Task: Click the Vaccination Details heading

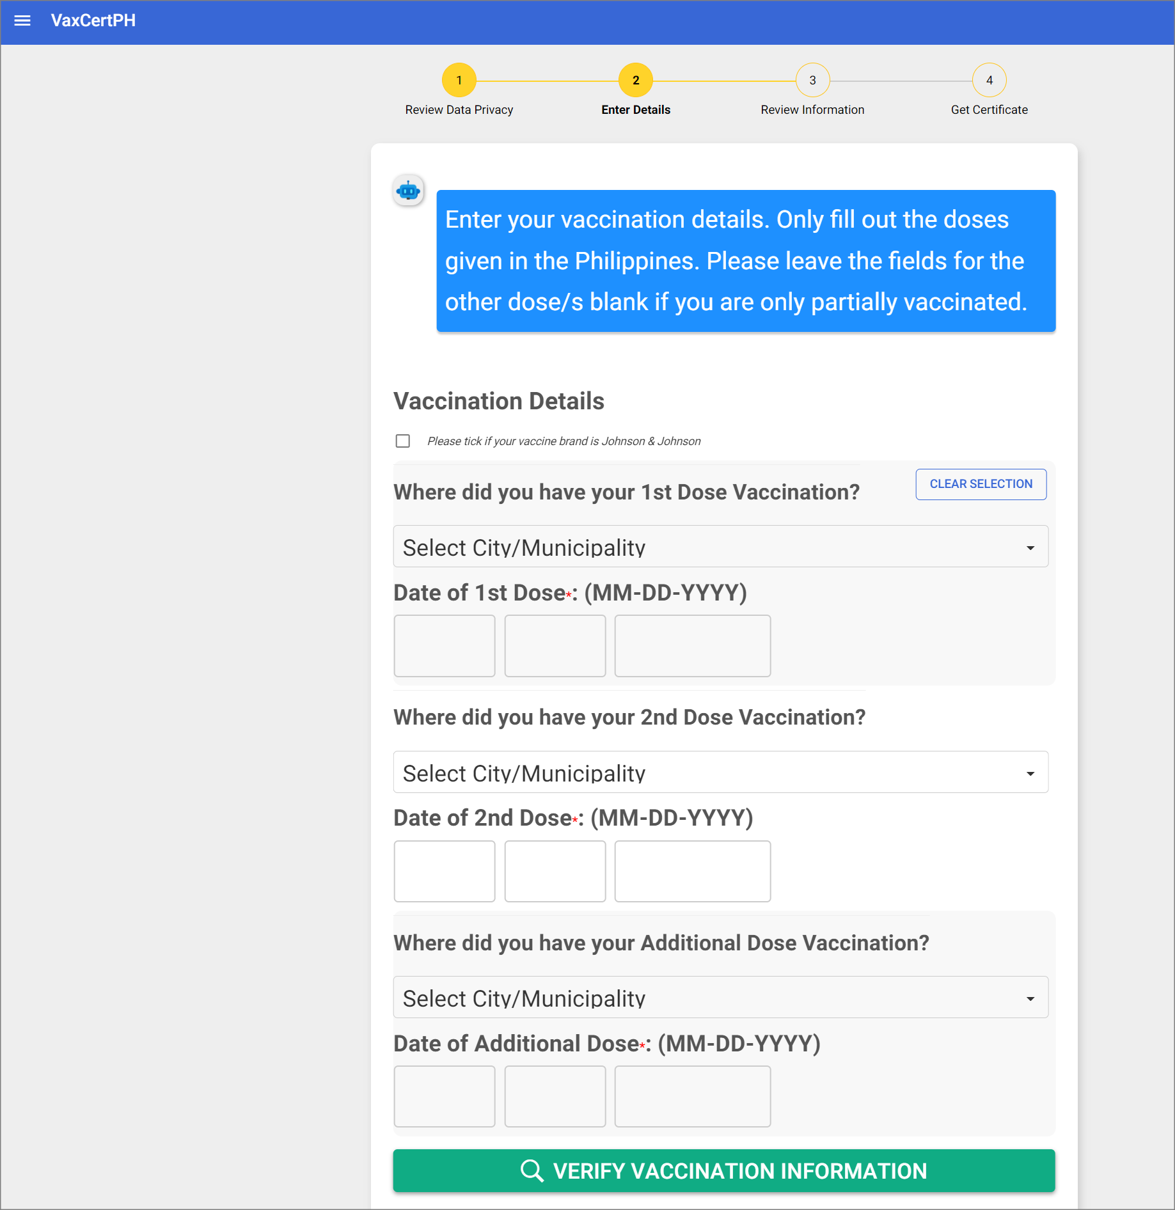Action: point(499,401)
